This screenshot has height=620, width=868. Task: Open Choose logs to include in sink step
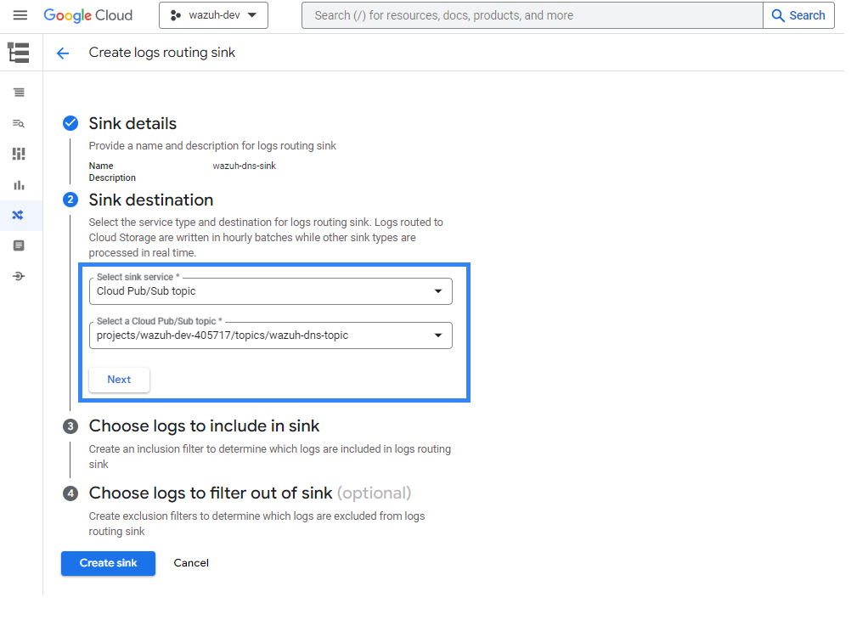204,426
